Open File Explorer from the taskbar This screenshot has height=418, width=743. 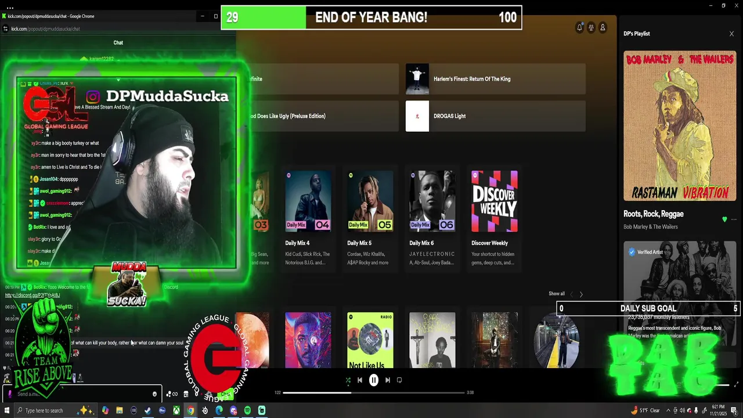(x=120, y=410)
